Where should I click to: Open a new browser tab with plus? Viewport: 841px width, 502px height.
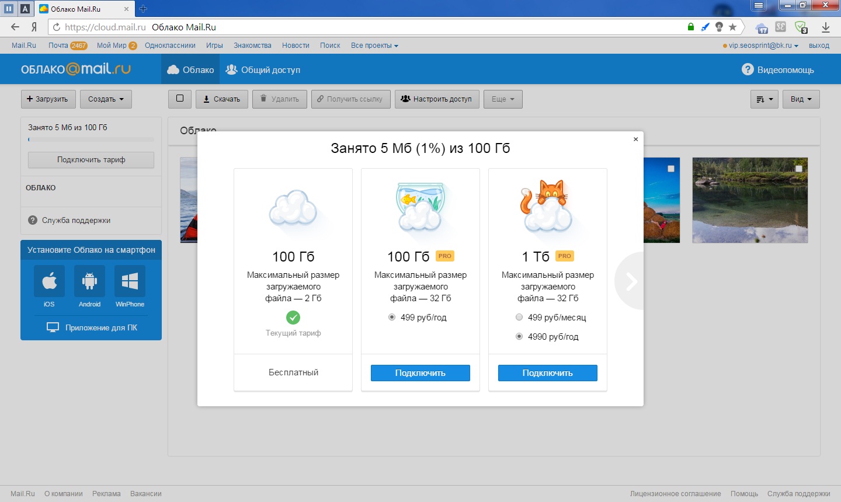[x=143, y=9]
